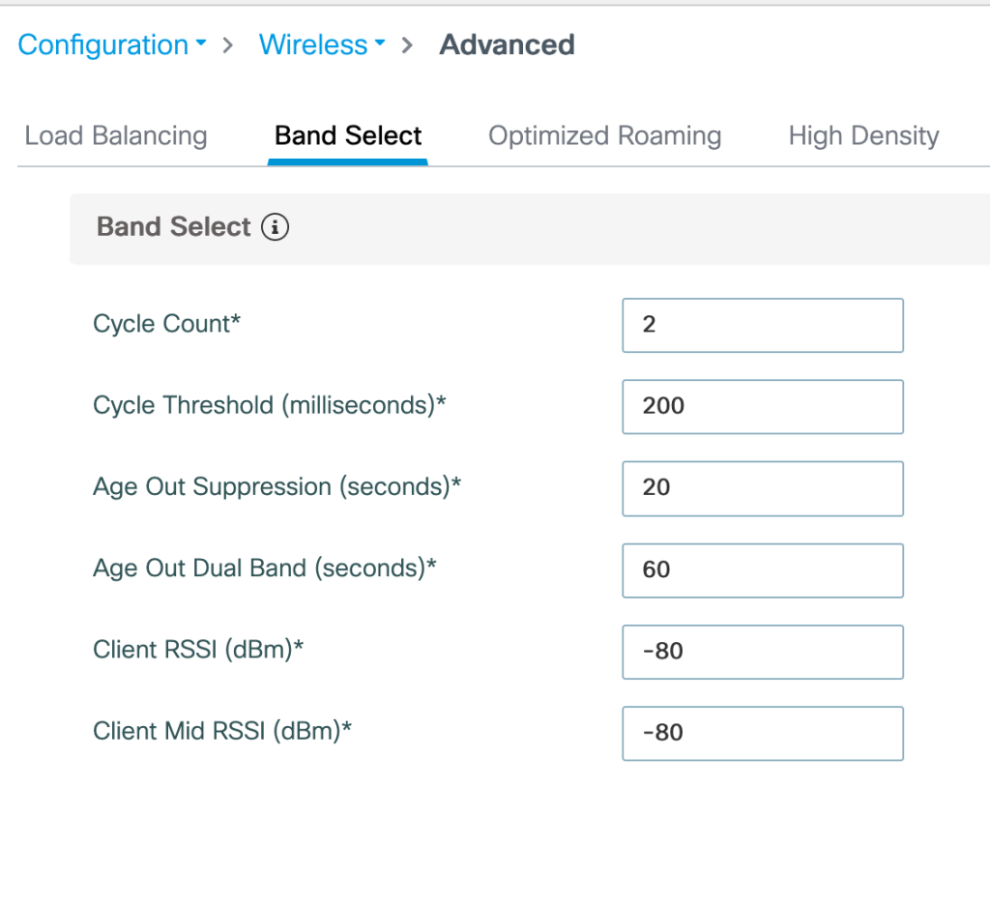
Task: Click the Cycle Count label
Action: click(x=166, y=324)
